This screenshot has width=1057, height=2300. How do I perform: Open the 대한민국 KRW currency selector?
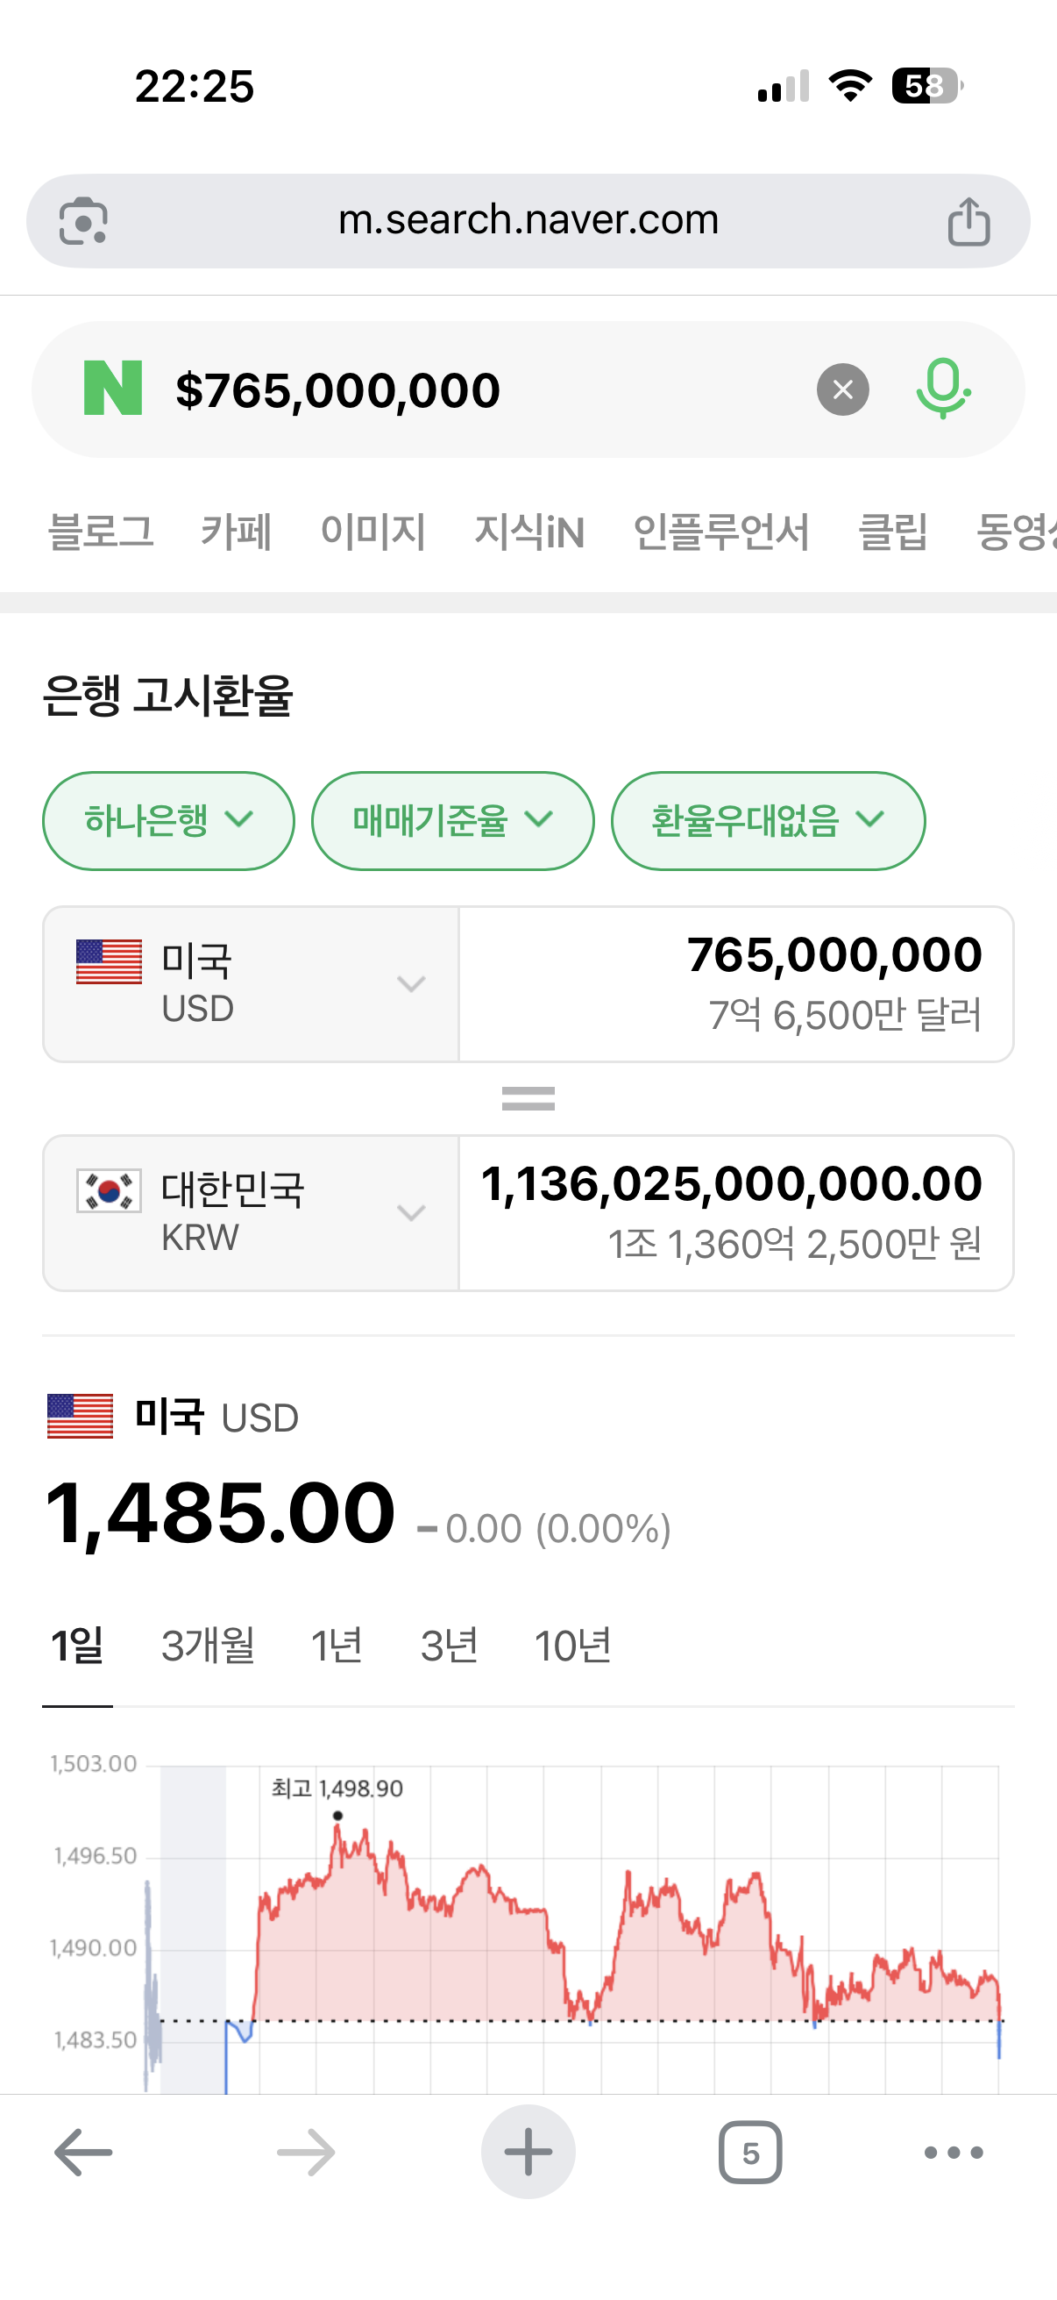251,1212
